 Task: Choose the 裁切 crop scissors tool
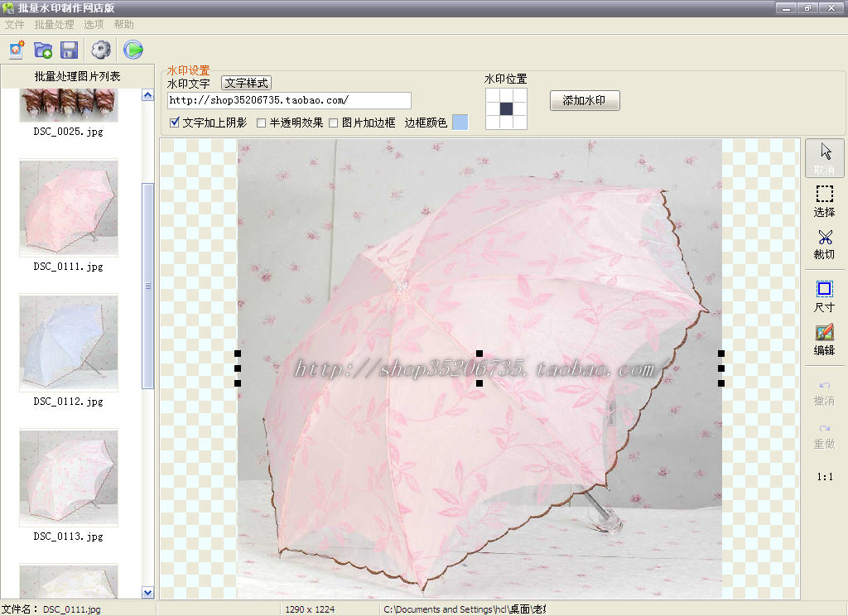click(825, 244)
